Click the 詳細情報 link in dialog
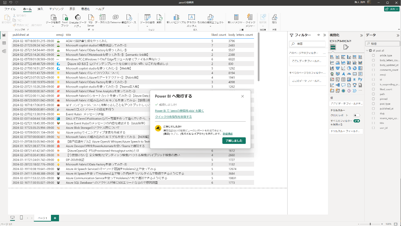401x226 pixels. point(228,134)
